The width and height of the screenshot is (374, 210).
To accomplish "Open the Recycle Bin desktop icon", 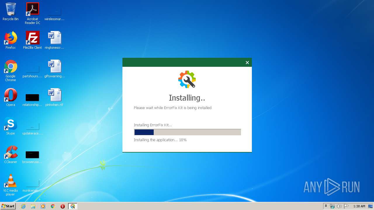I will click(x=11, y=12).
